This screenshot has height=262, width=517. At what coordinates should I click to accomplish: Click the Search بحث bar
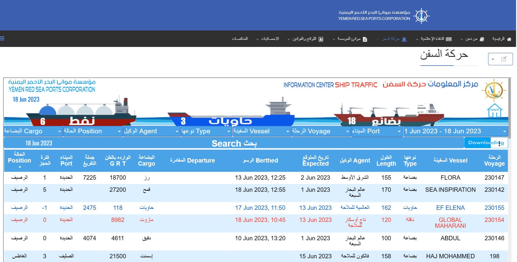[x=234, y=143]
